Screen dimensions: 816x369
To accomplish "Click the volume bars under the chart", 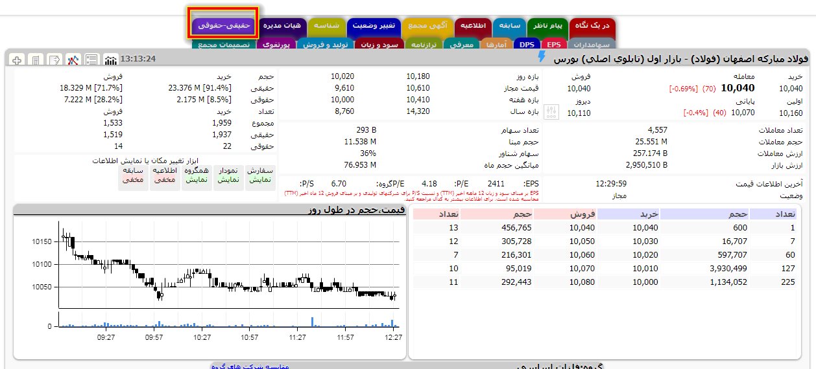I will [228, 319].
